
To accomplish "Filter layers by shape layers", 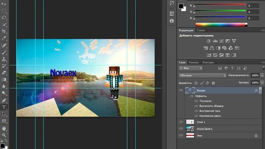I will [x=238, y=68].
